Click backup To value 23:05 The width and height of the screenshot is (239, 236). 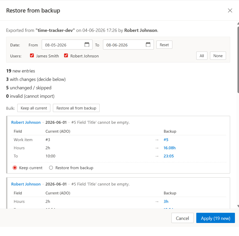pyautogui.click(x=169, y=156)
